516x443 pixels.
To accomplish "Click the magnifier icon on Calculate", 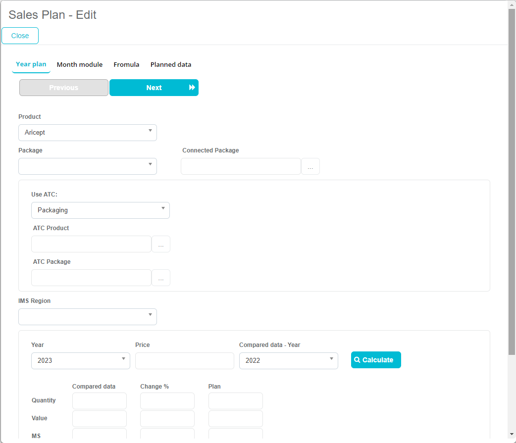I will tap(357, 360).
